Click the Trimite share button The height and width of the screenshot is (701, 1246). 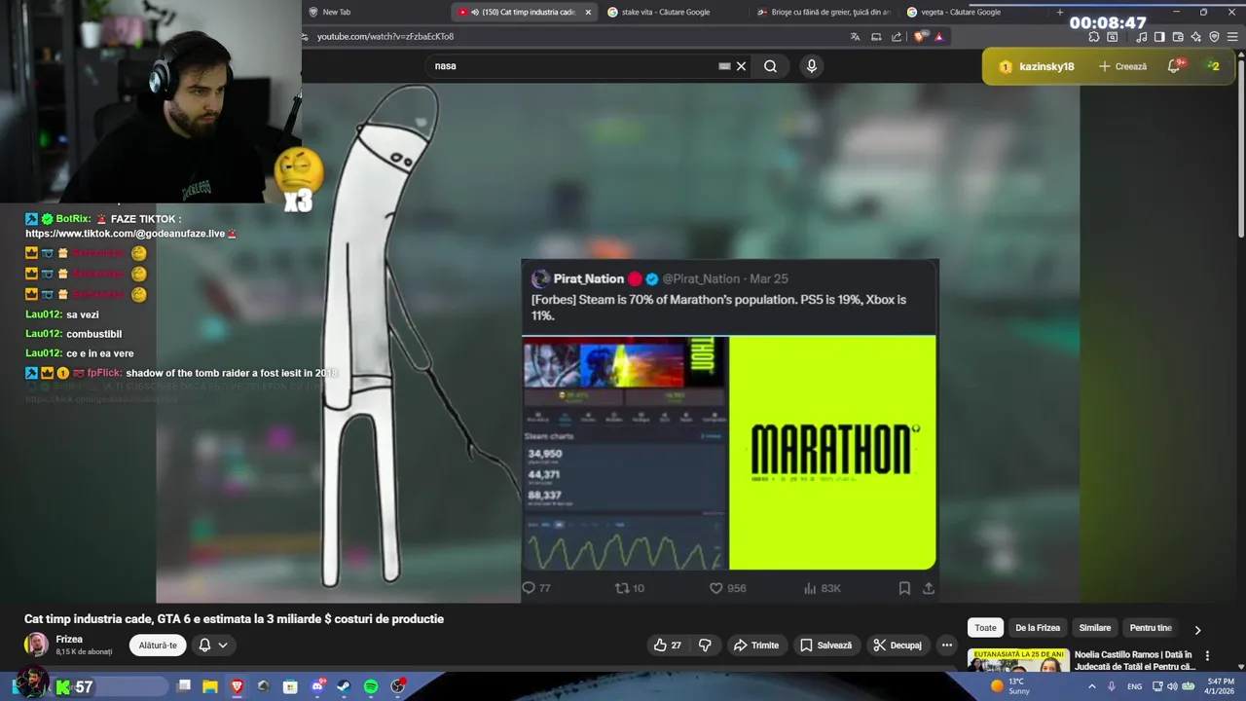pos(756,645)
